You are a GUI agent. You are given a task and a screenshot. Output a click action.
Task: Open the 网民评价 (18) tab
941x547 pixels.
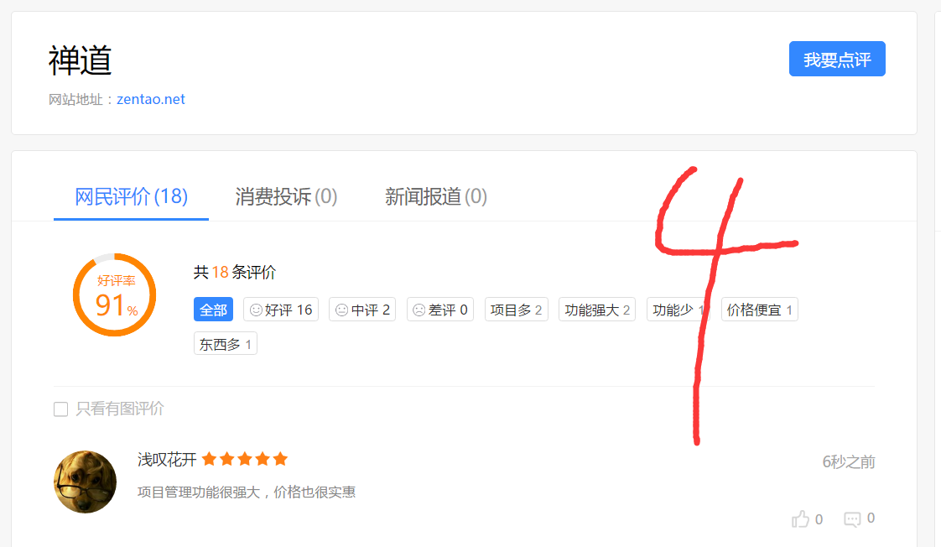coord(131,196)
